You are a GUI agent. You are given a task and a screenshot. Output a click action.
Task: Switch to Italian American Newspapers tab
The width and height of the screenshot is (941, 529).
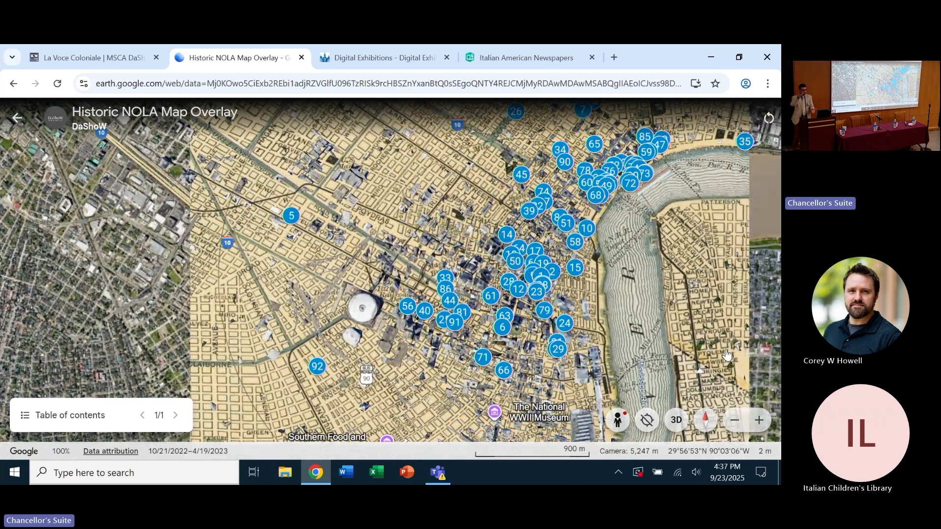526,58
